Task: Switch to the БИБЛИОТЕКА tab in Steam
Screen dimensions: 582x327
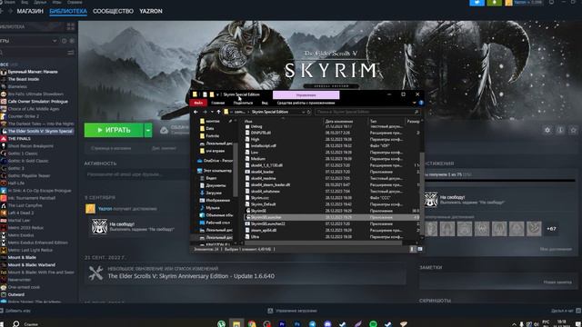Action: point(68,11)
